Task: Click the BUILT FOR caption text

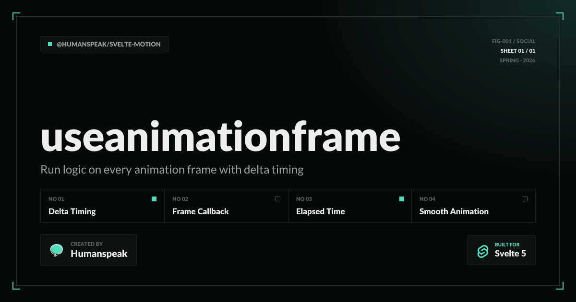Action: pos(507,244)
